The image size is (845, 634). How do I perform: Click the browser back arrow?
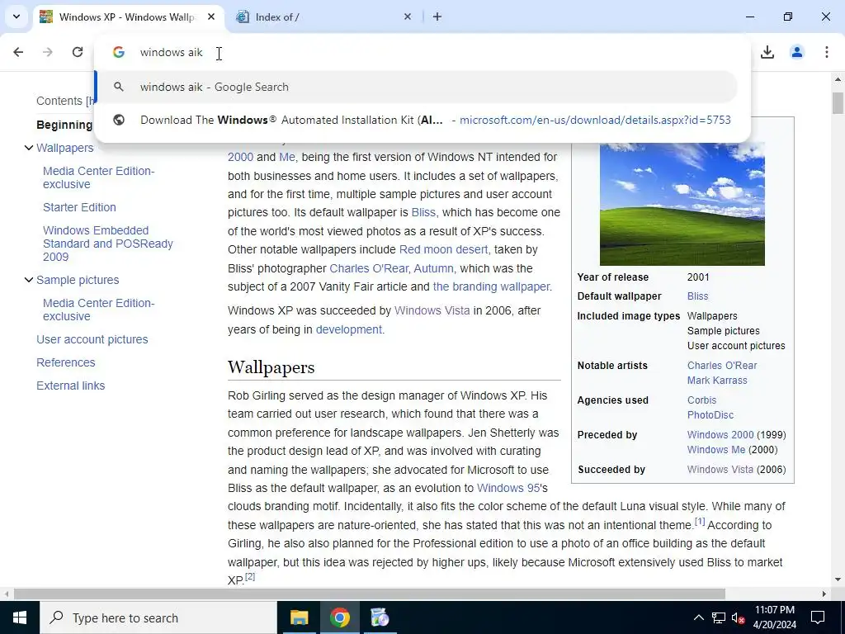point(18,52)
